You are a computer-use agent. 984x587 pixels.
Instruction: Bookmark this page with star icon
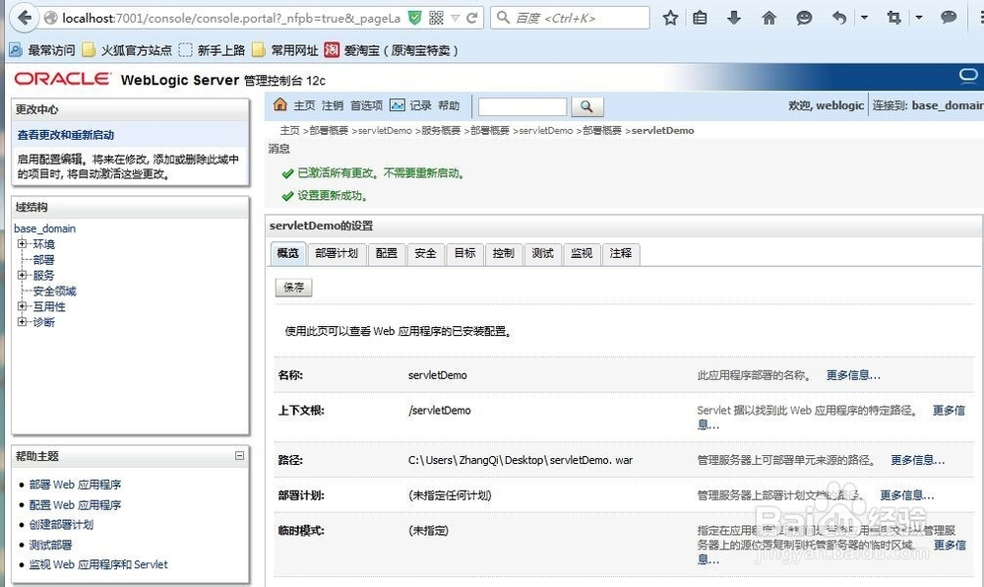(x=670, y=18)
